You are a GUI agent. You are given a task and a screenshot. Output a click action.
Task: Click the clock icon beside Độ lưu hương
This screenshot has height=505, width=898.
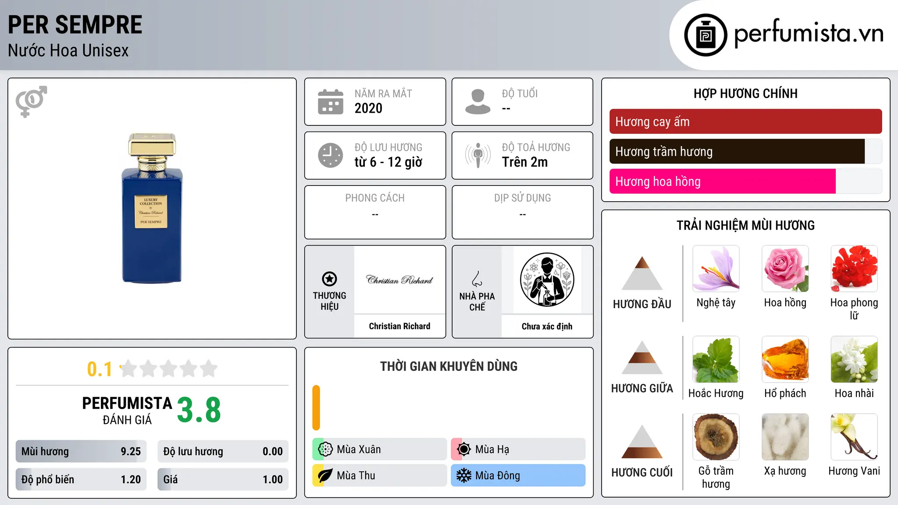(331, 155)
